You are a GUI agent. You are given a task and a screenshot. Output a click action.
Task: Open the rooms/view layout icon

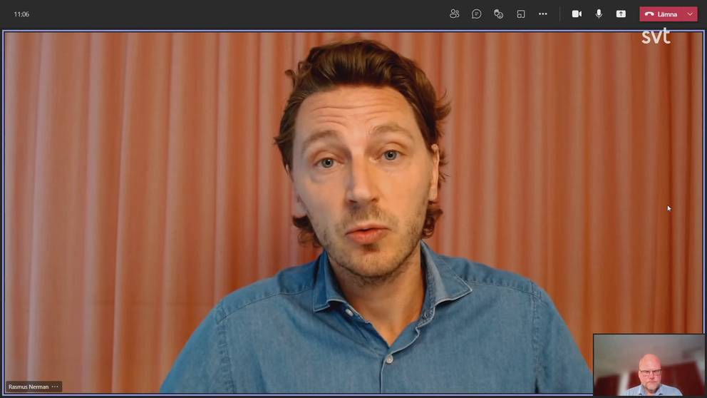521,14
